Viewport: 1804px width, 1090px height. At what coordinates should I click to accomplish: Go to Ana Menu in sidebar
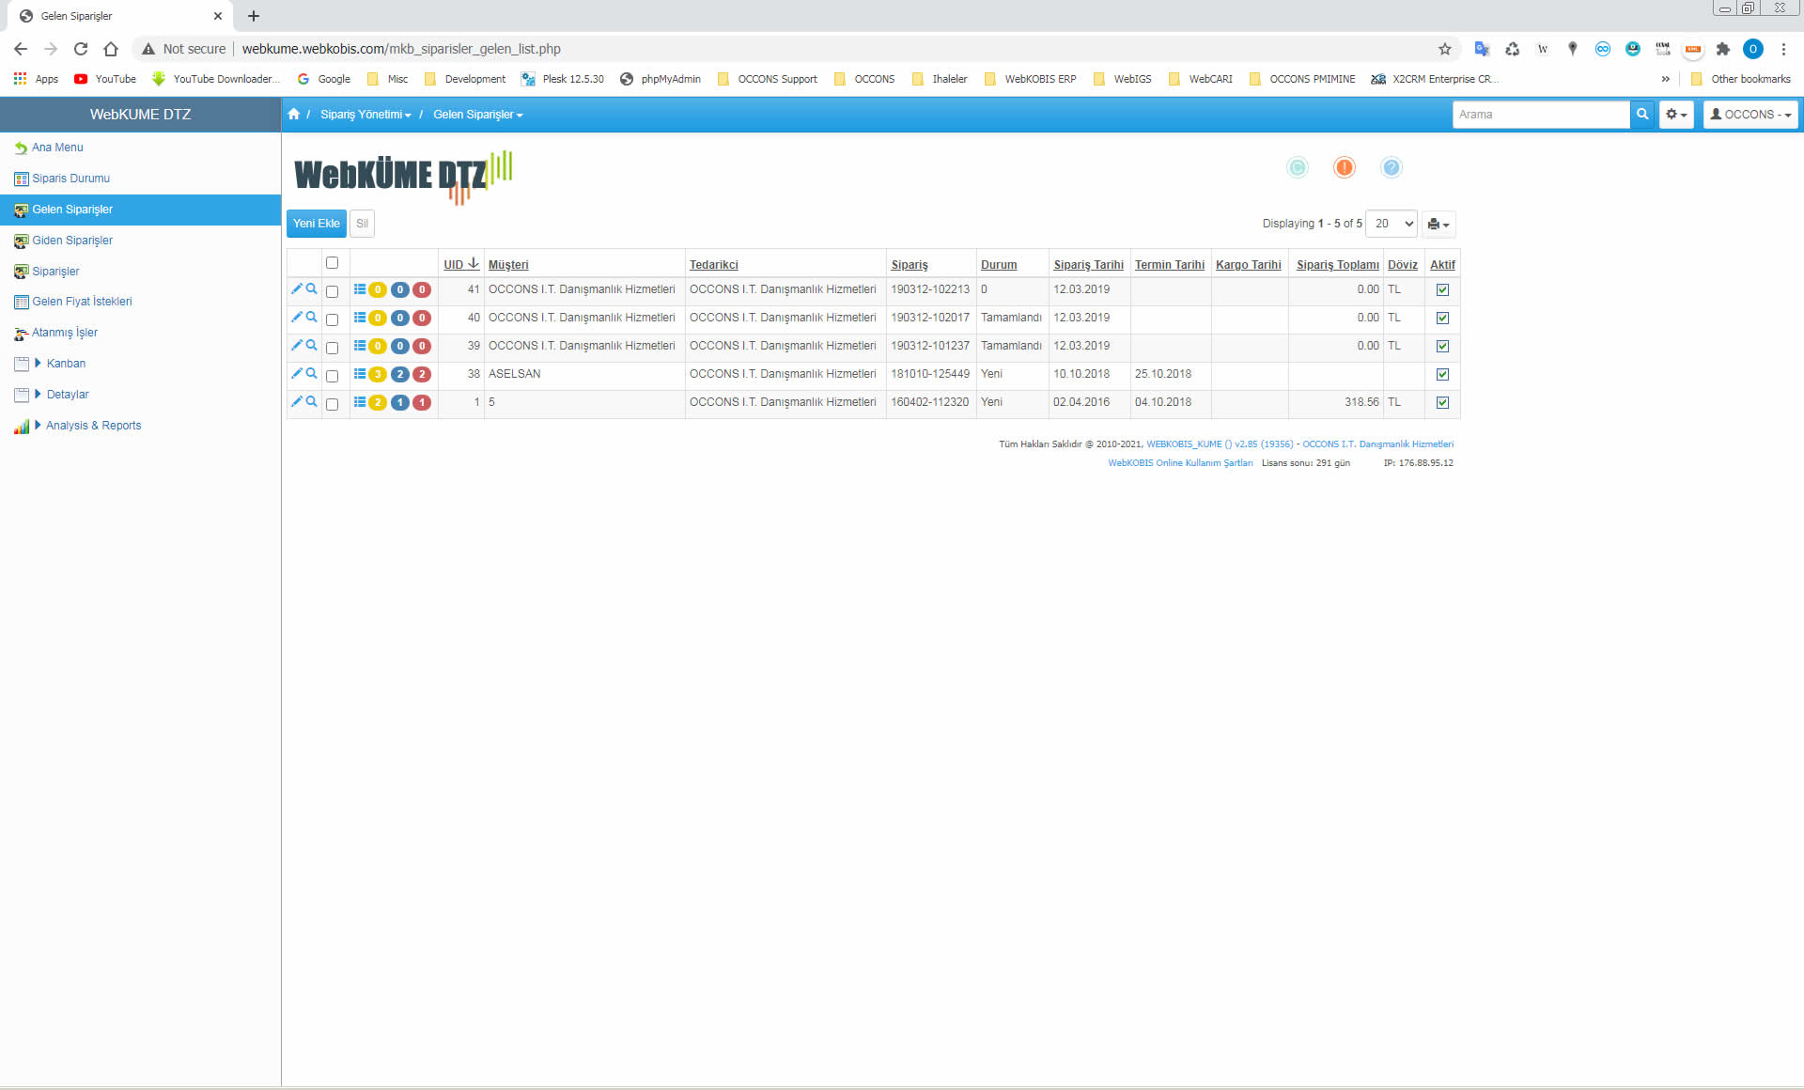pyautogui.click(x=57, y=148)
